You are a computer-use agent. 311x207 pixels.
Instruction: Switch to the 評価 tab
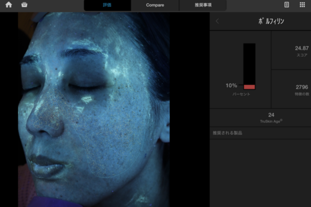click(x=107, y=5)
